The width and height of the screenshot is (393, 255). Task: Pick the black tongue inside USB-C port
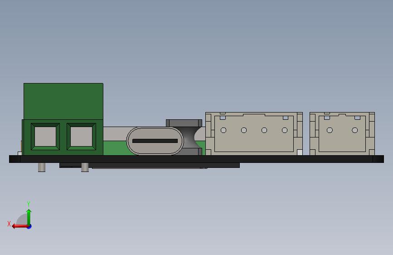155,141
